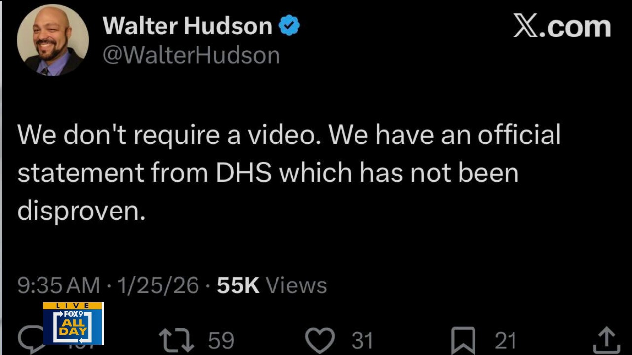Click the bookmark count 21
The image size is (632, 355).
point(506,341)
